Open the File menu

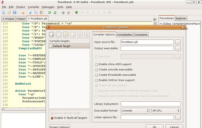click(4, 7)
